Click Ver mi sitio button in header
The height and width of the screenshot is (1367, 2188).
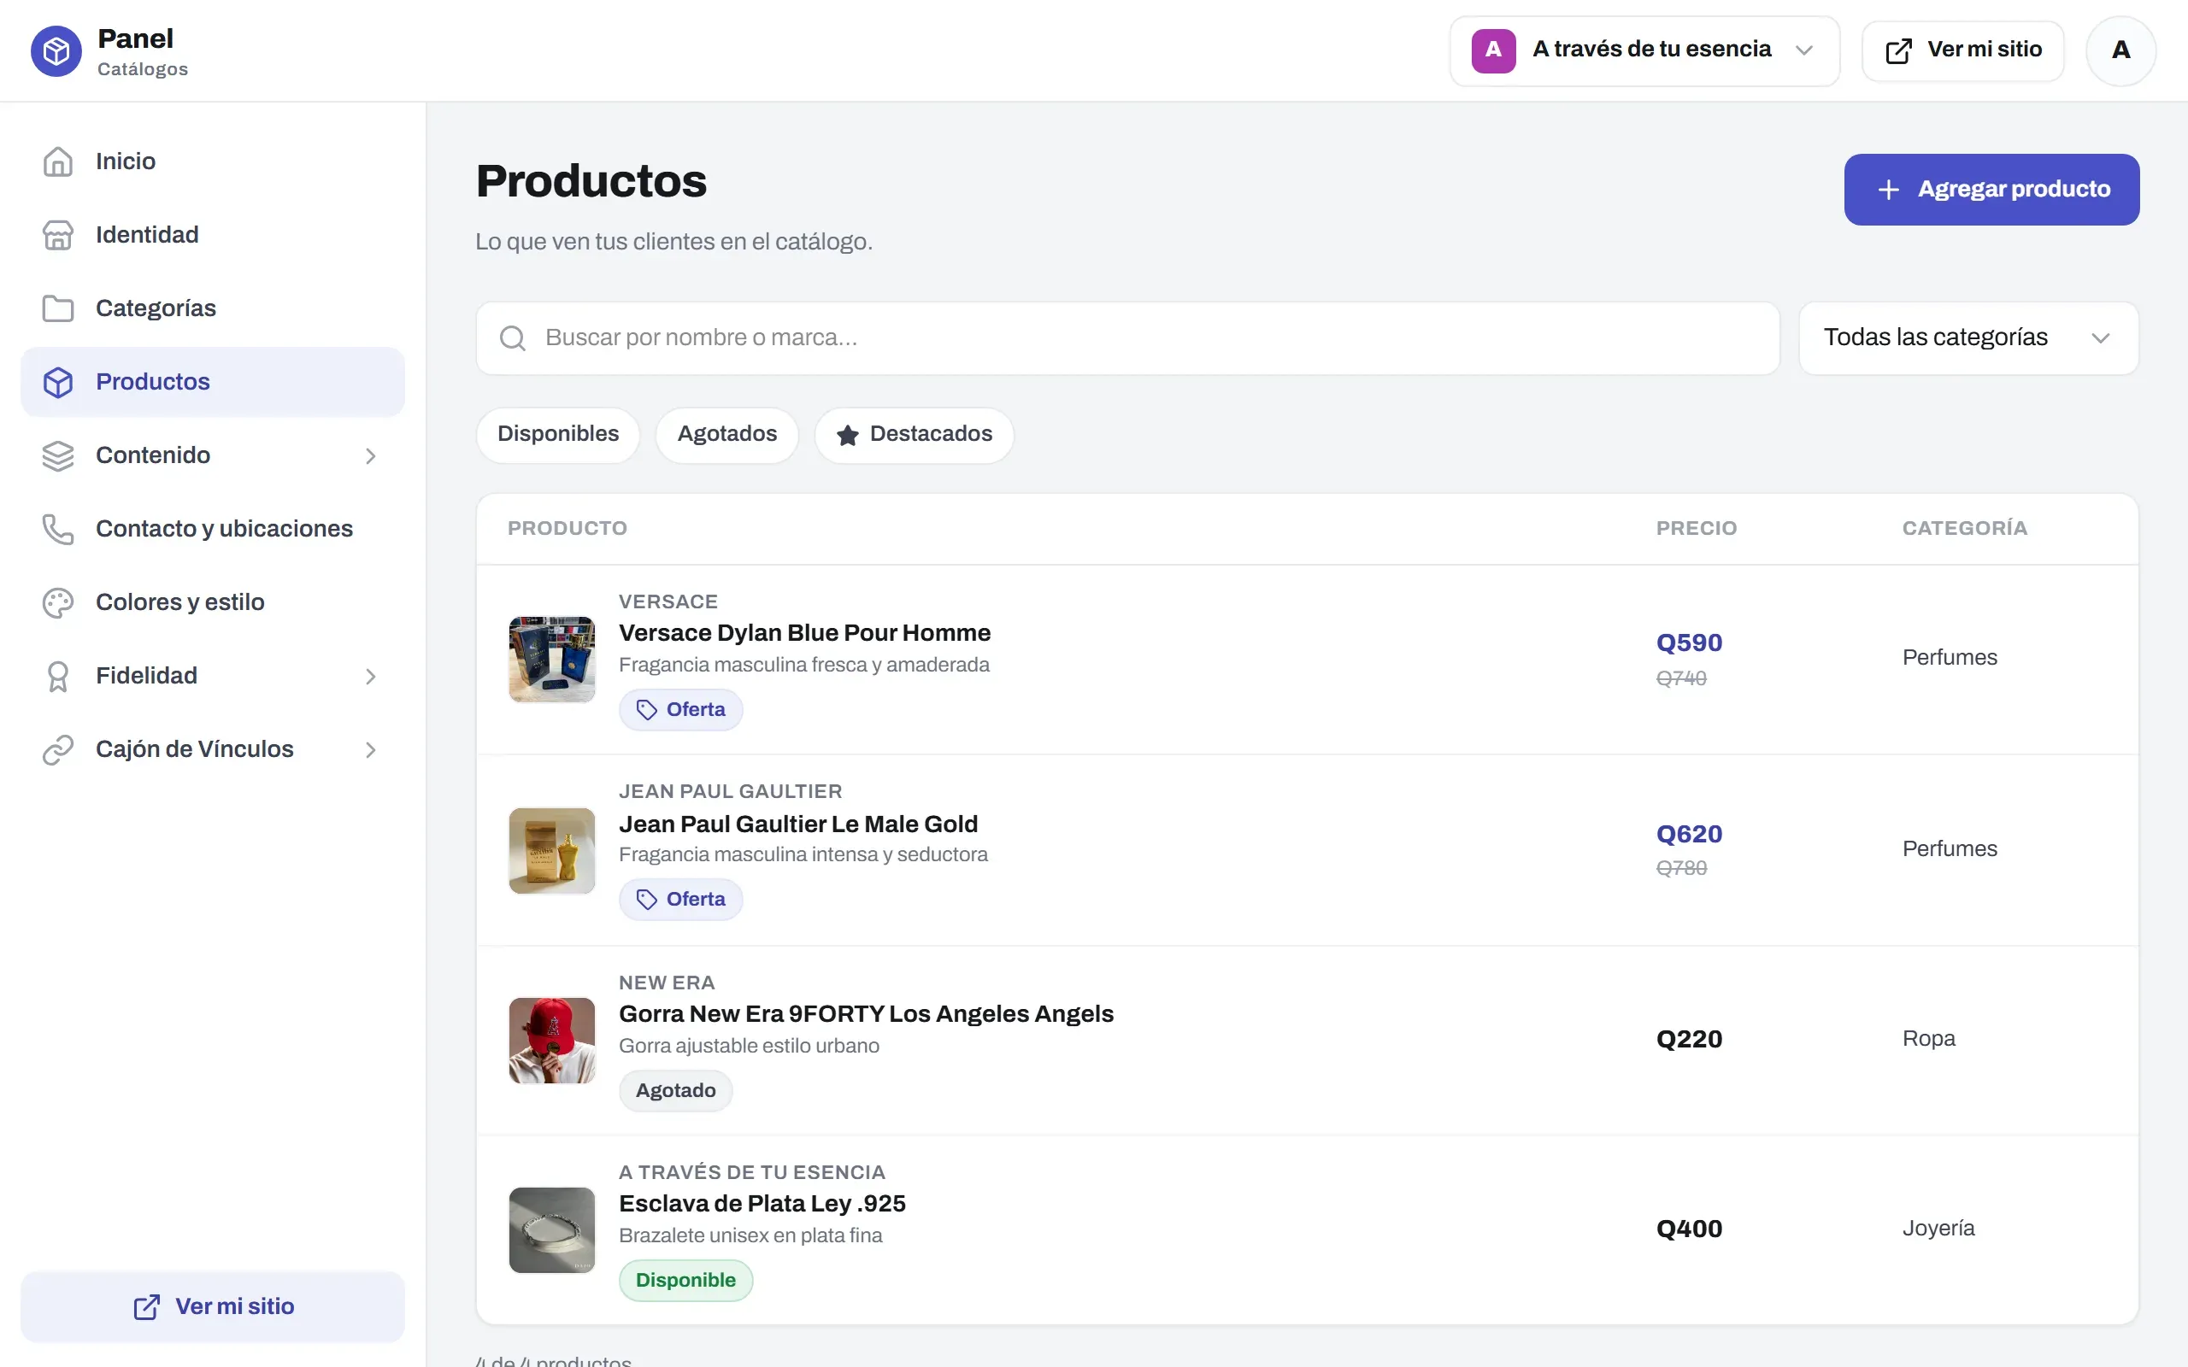tap(1962, 50)
